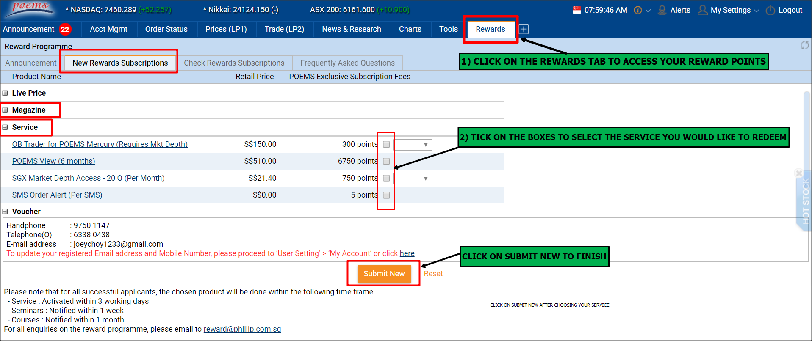This screenshot has width=812, height=341.
Task: Go to Order Status tab
Action: pyautogui.click(x=166, y=29)
